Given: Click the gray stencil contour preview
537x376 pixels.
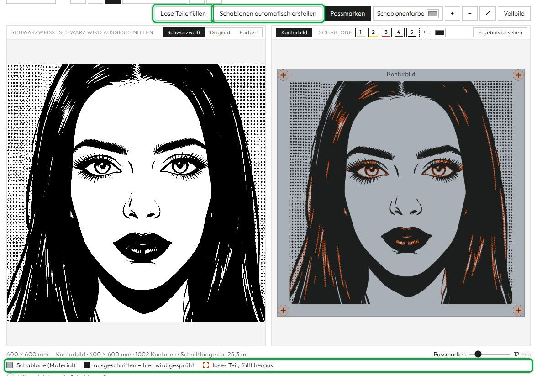Looking at the screenshot, I should point(401,193).
